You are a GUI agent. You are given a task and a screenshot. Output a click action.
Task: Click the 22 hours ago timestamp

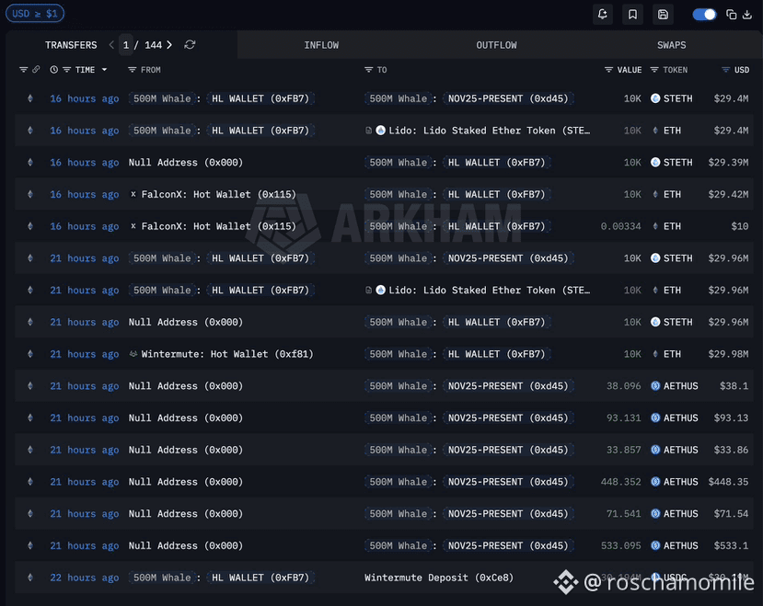point(84,577)
